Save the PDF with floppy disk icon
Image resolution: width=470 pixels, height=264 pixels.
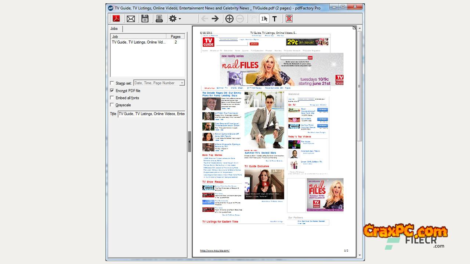click(x=145, y=19)
